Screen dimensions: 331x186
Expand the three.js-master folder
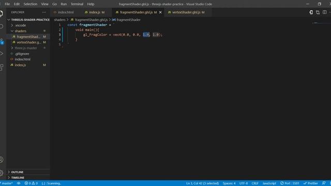click(28, 48)
